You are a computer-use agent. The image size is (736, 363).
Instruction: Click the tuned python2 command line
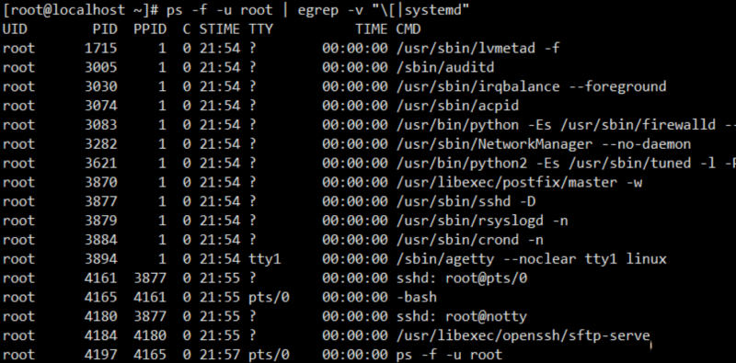[565, 164]
